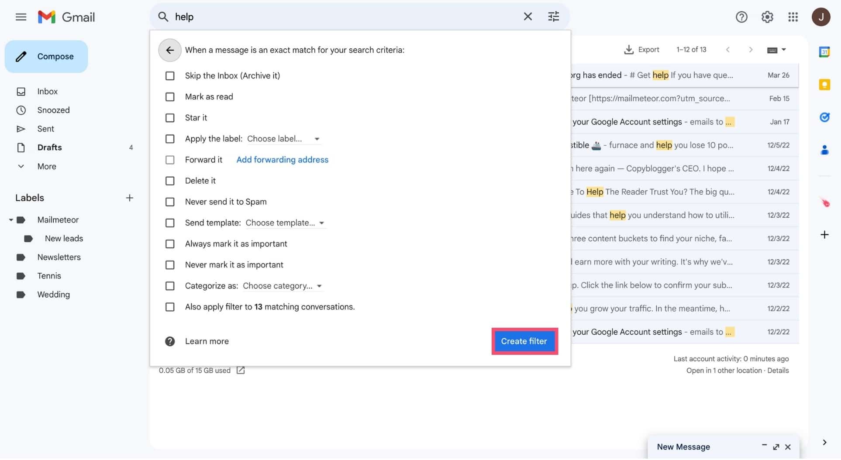Enable Always mark it as important
Image resolution: width=841 pixels, height=460 pixels.
tap(170, 244)
